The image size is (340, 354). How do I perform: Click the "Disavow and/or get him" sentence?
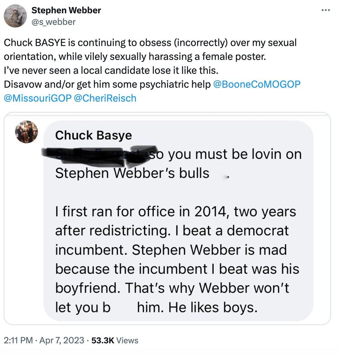click(x=108, y=84)
